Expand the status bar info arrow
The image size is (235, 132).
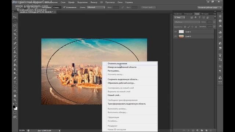pos(59,131)
